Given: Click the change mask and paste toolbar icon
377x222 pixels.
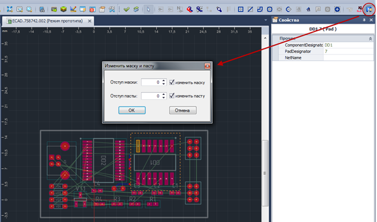Looking at the screenshot, I should 369,10.
